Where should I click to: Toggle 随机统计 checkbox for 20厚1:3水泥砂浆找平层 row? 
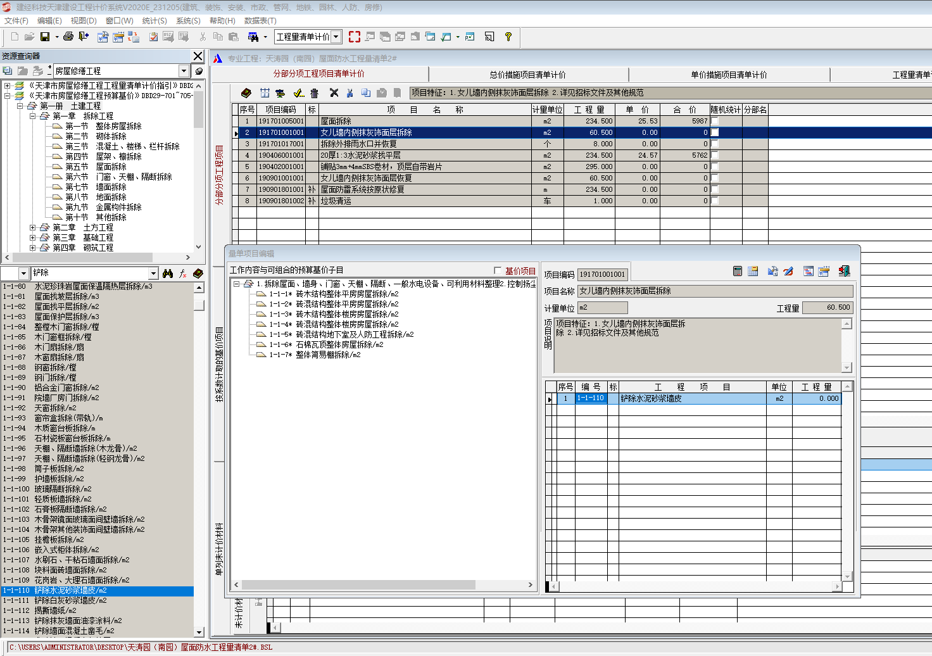click(715, 155)
